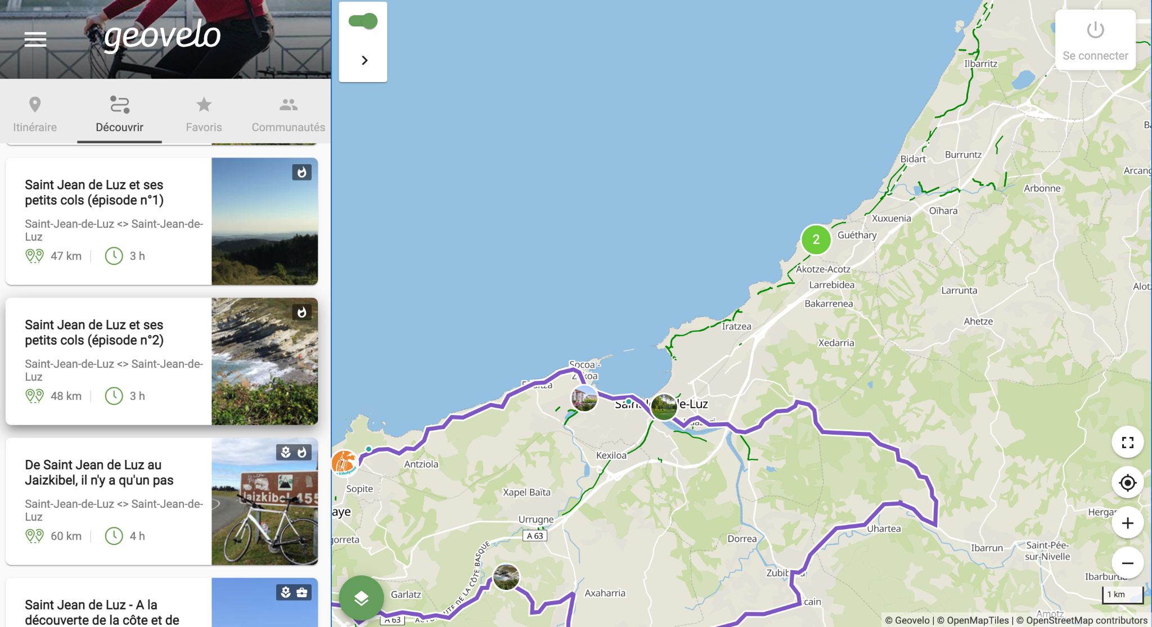This screenshot has height=627, width=1152.
Task: Enter fullscreen map mode
Action: click(x=1127, y=443)
